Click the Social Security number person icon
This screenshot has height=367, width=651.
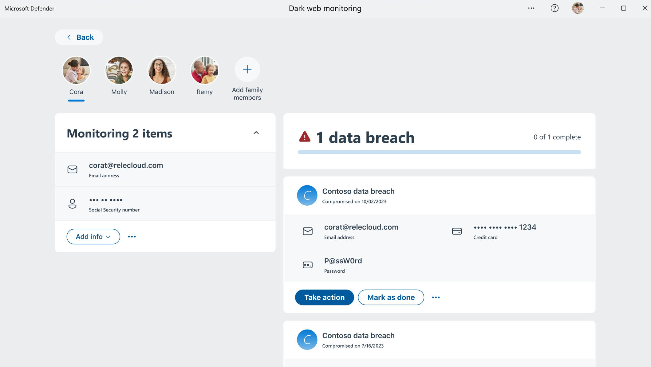(72, 203)
